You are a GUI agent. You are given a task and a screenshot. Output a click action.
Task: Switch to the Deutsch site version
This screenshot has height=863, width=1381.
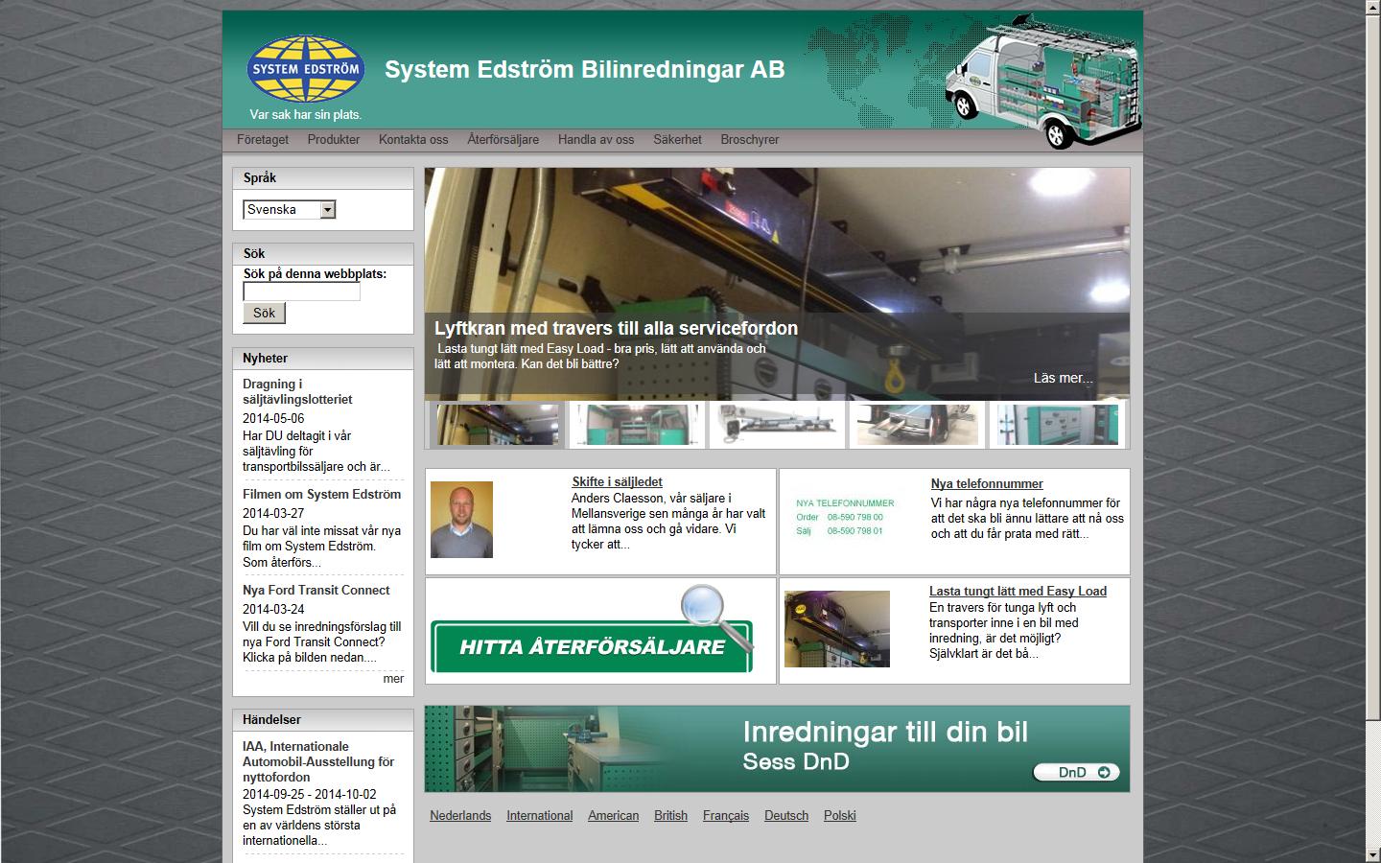click(785, 816)
